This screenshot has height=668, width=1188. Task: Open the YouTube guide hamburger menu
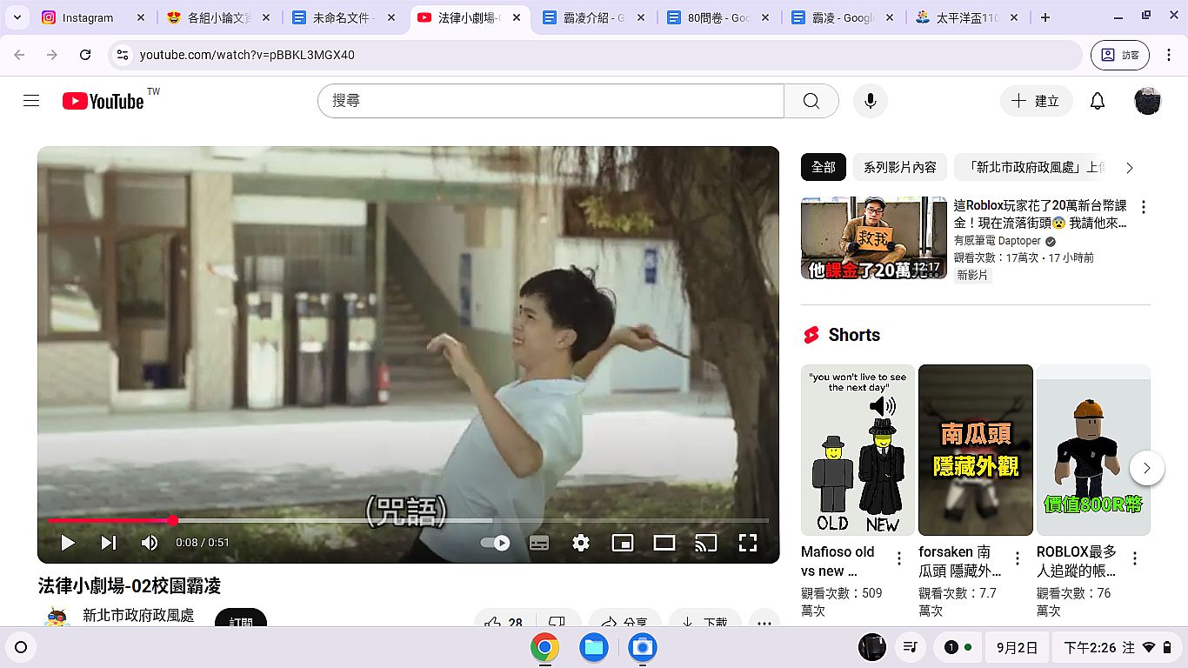31,101
